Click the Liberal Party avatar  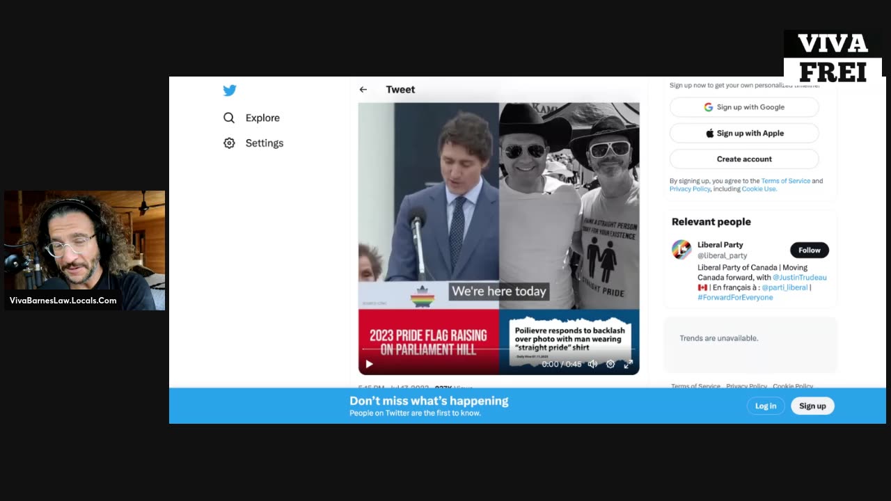pyautogui.click(x=681, y=250)
